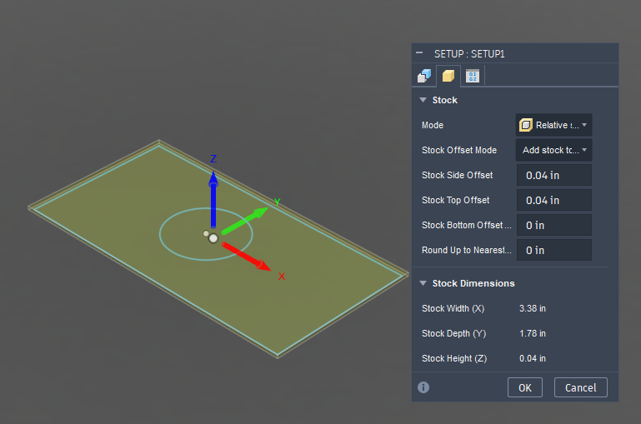Select the green Y axis arrow
641x424 pixels.
click(x=248, y=218)
